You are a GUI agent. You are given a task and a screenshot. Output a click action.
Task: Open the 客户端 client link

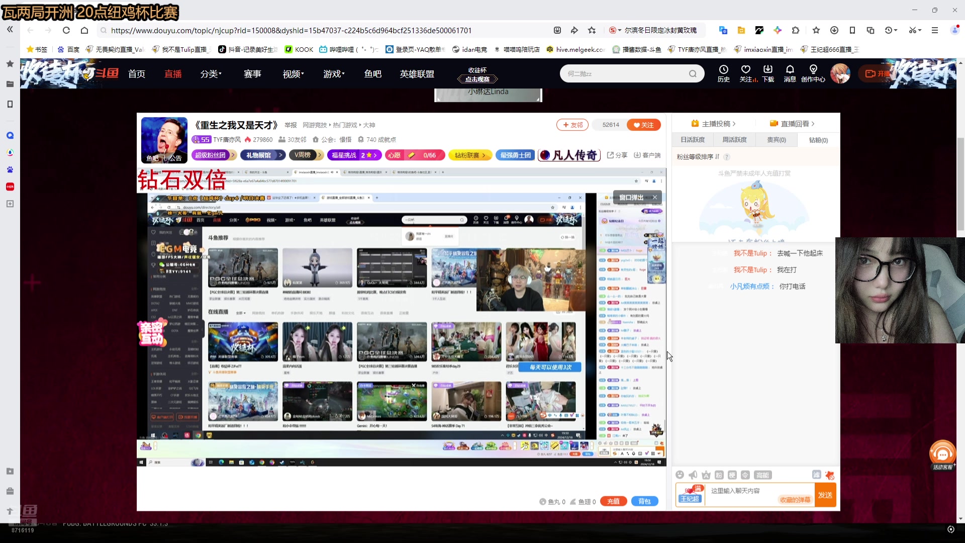tap(647, 155)
